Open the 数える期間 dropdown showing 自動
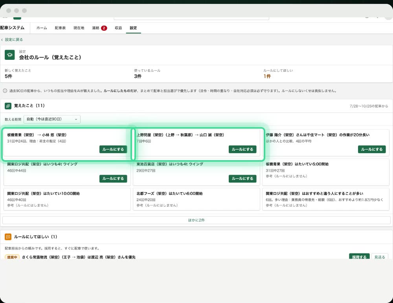This screenshot has height=303, width=393. pyautogui.click(x=52, y=119)
